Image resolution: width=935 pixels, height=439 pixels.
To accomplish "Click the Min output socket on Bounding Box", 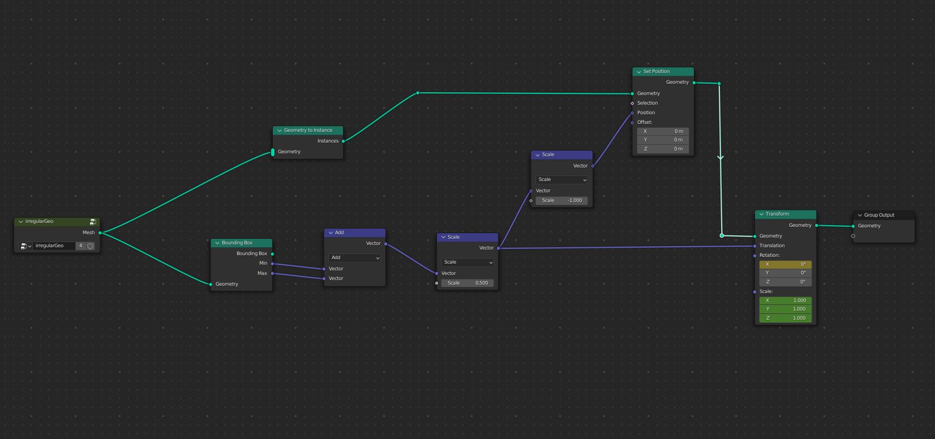I will coord(272,264).
